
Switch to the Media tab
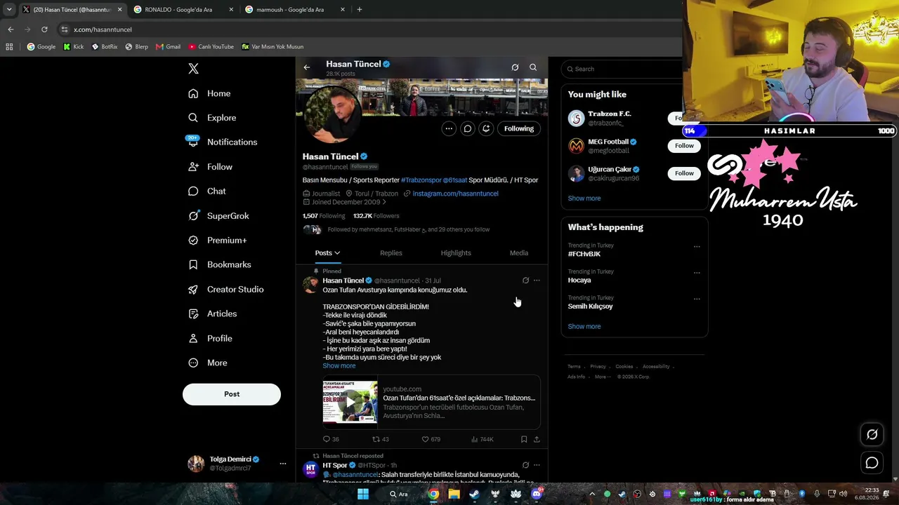click(519, 252)
